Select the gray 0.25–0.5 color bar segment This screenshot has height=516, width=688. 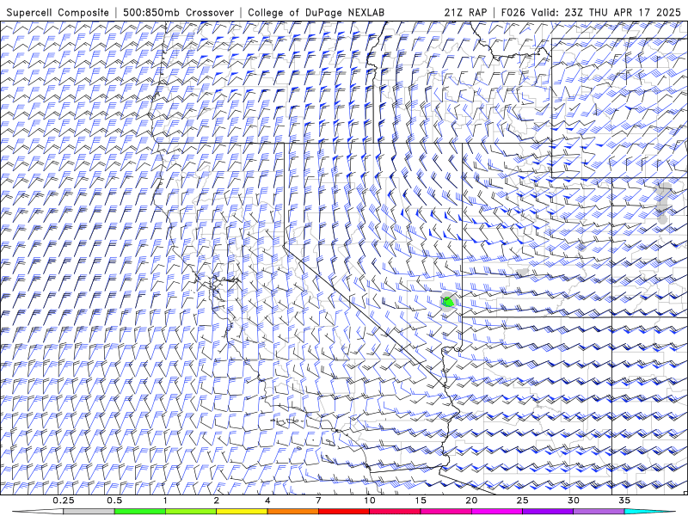tap(89, 512)
